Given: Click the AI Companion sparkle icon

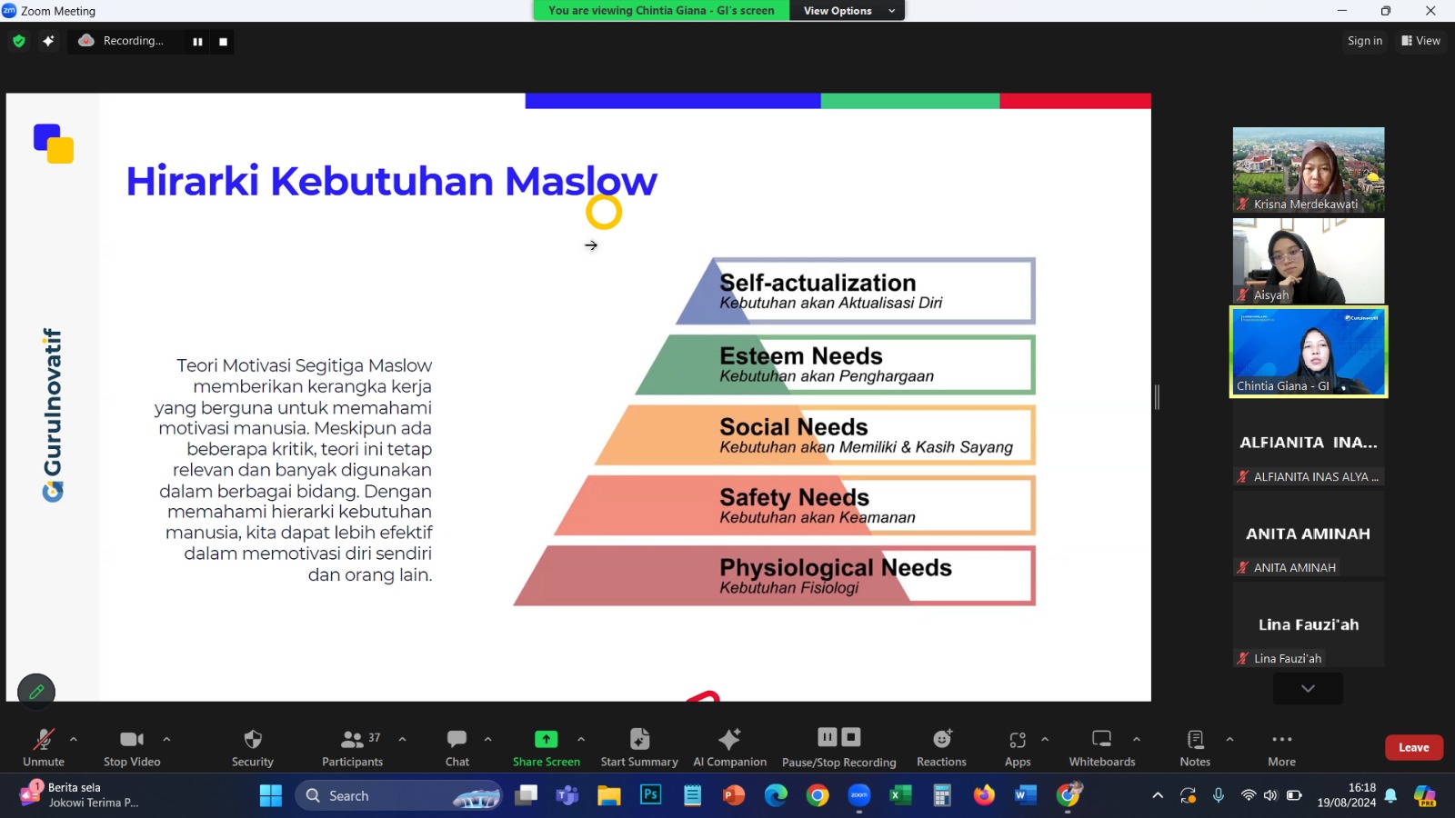Looking at the screenshot, I should (729, 740).
